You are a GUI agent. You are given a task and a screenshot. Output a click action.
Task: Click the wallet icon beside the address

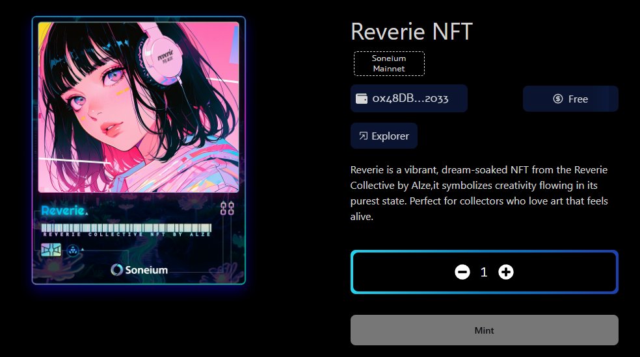(x=361, y=99)
